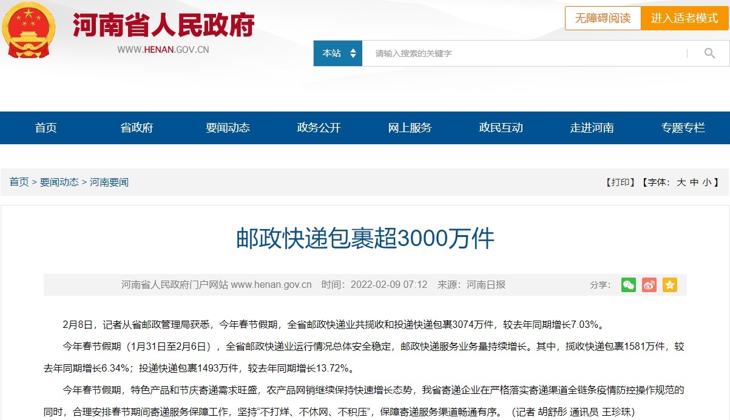
Task: Enable 无障碍阅读 accessible reading
Action: click(603, 18)
